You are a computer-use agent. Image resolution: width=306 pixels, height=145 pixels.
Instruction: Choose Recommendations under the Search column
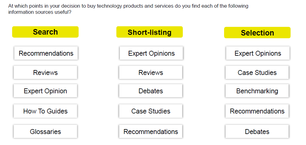point(46,53)
